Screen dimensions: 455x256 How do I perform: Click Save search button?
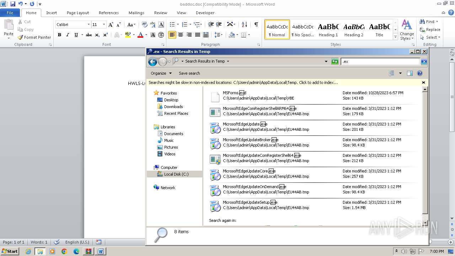tap(189, 73)
